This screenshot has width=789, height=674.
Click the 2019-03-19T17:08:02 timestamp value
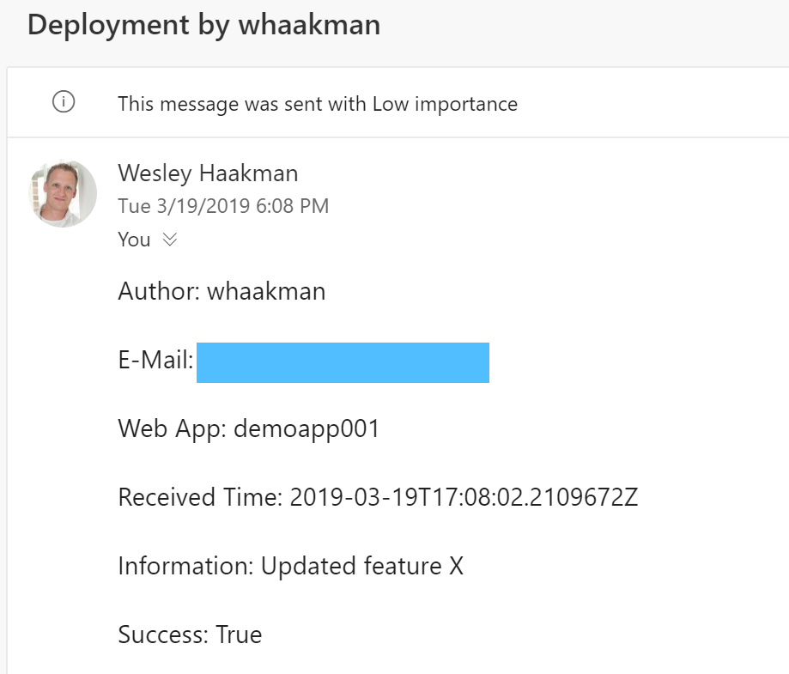(464, 497)
